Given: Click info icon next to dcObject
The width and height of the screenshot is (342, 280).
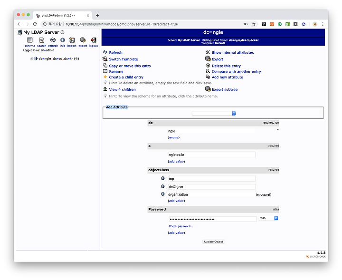Looking at the screenshot, I should [x=163, y=186].
